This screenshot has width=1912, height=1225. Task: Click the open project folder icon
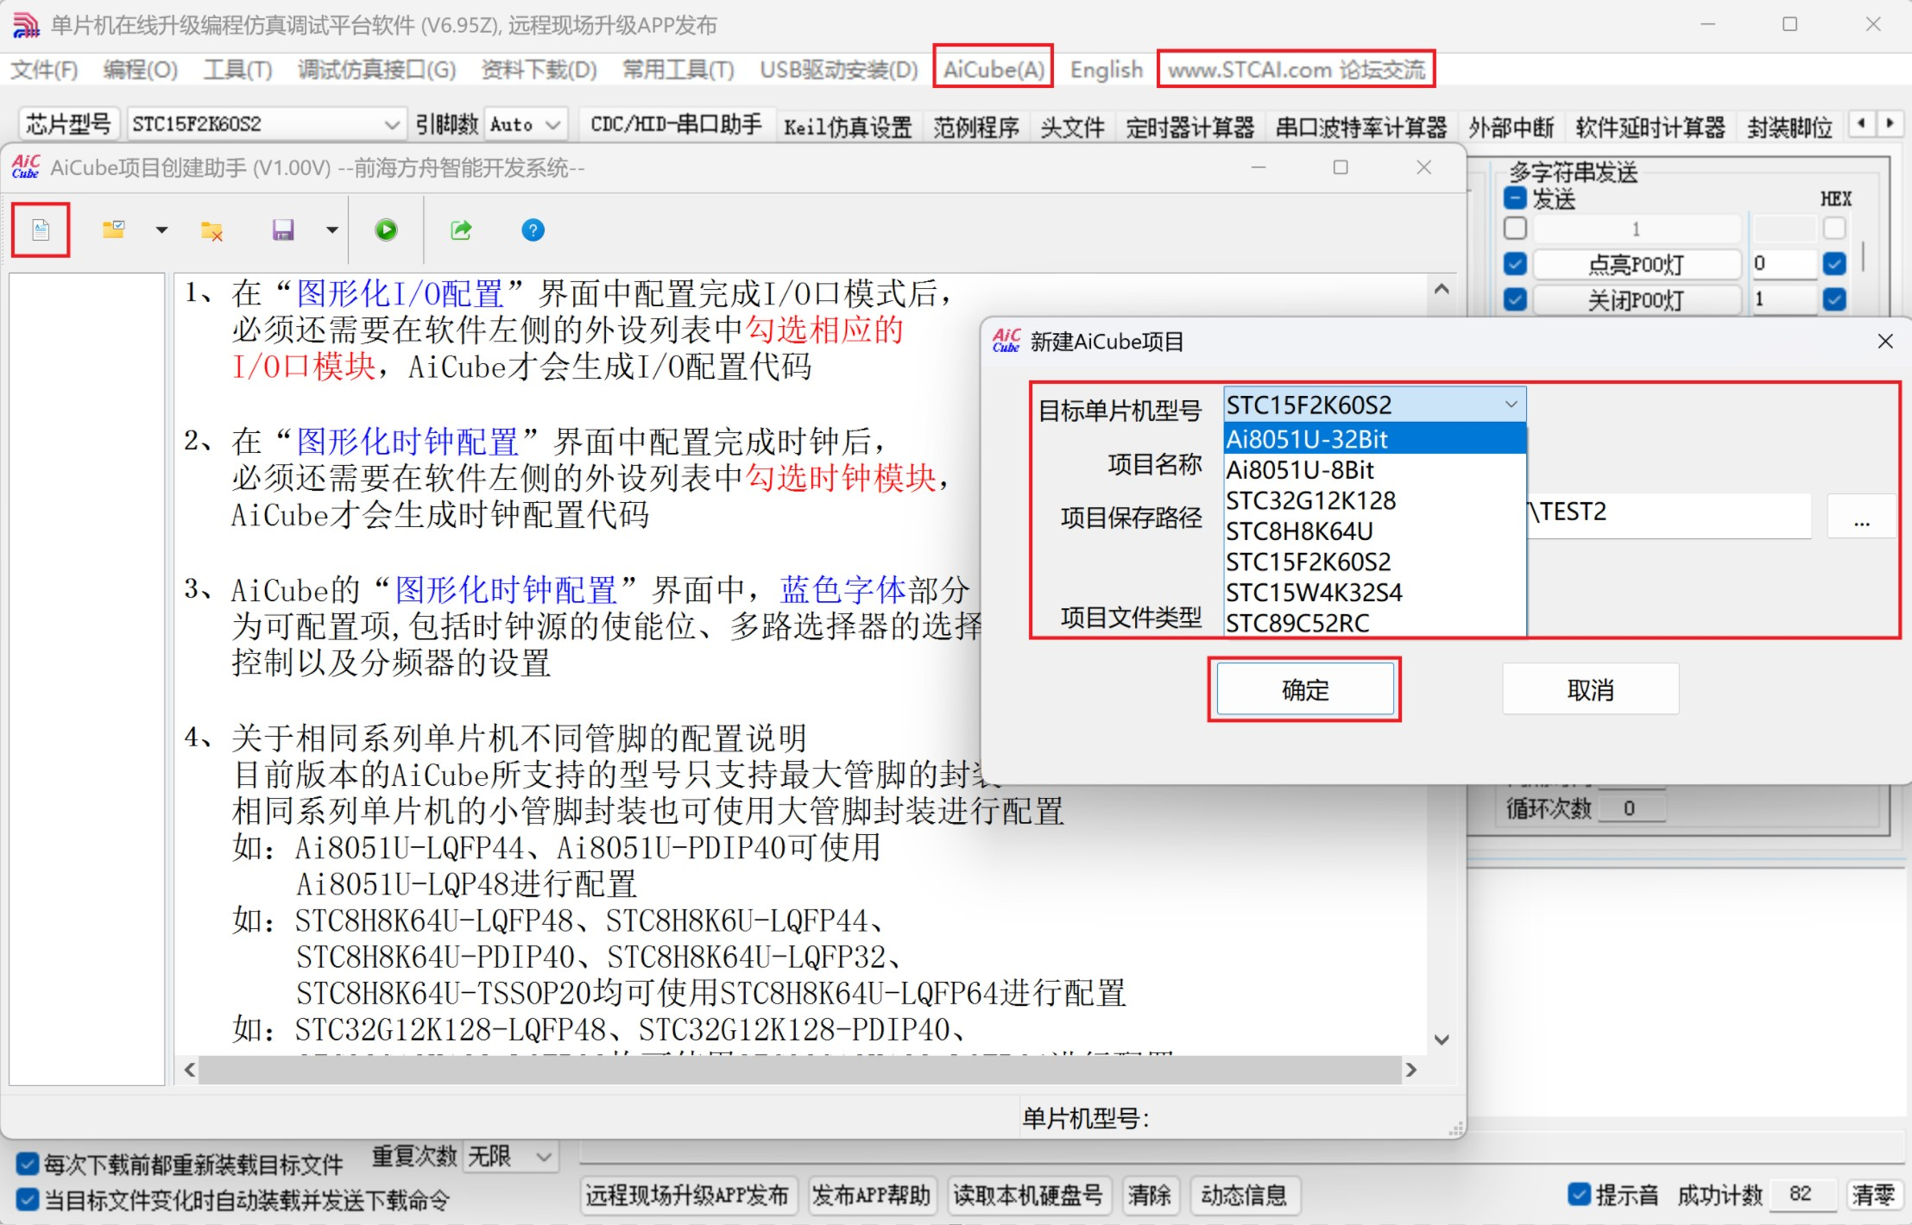pos(114,230)
